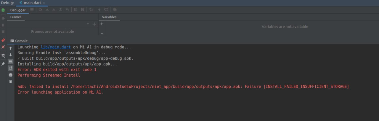The width and height of the screenshot is (379, 121).
Task: Click 'Error: ADB exited with exit code 1' line
Action: click(x=57, y=70)
